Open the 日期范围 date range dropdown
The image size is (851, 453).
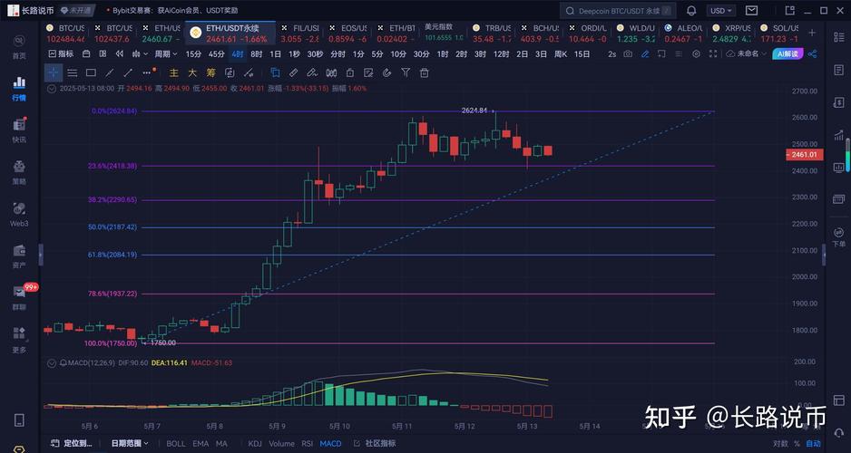(x=130, y=443)
